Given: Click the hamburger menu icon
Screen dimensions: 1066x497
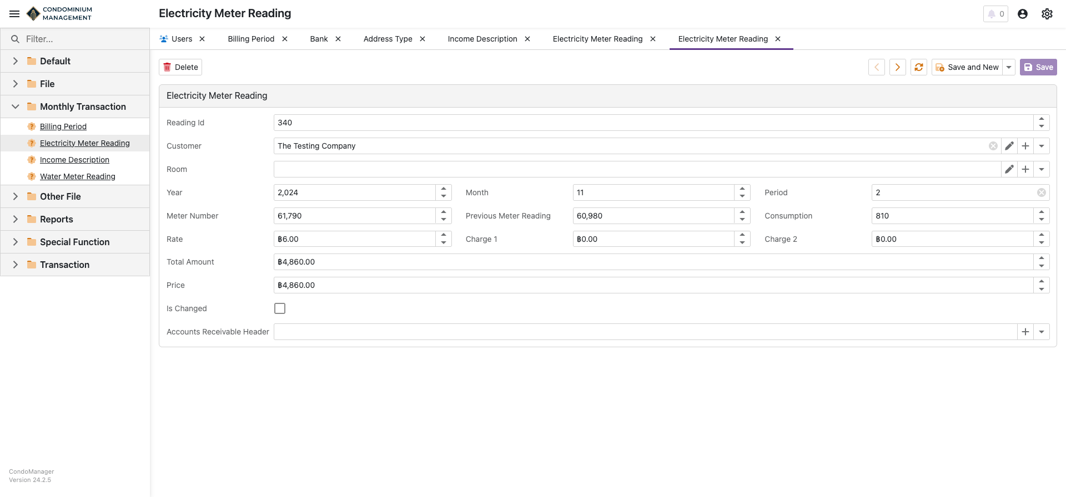Looking at the screenshot, I should [x=14, y=14].
